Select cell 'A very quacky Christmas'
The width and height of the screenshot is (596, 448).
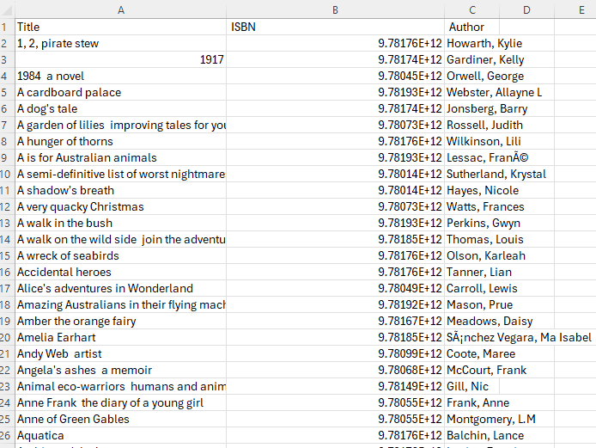(x=121, y=206)
